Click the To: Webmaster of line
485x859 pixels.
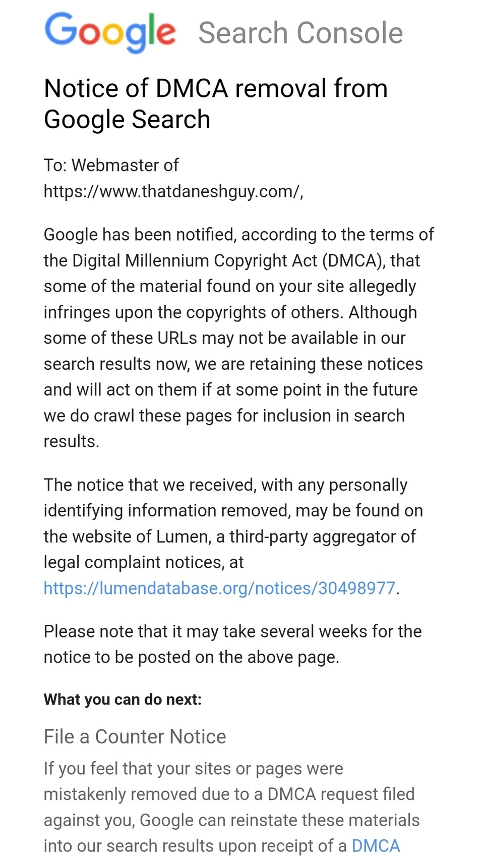tap(111, 165)
